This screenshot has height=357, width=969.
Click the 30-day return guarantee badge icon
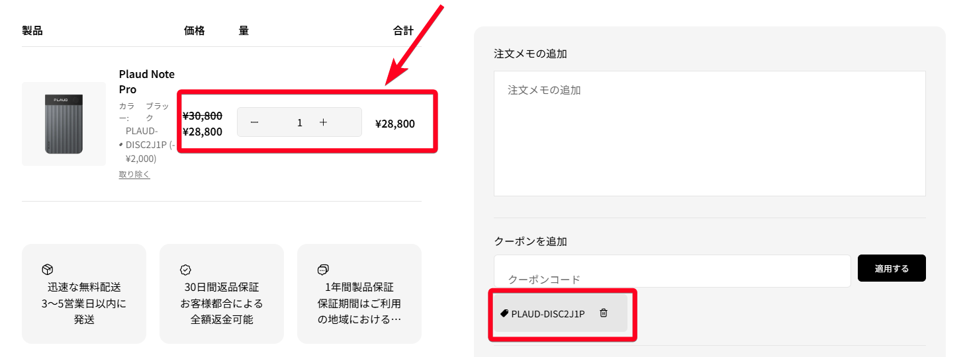point(185,270)
